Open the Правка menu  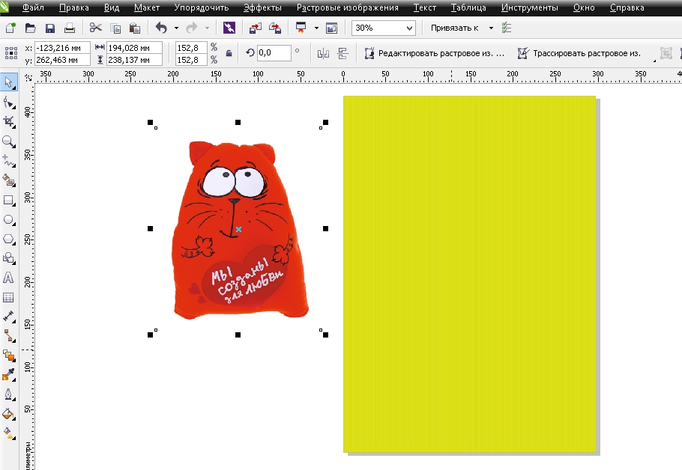click(74, 7)
